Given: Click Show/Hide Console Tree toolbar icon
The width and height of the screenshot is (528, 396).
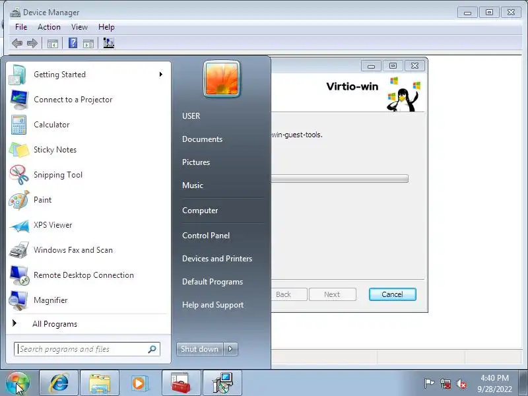Looking at the screenshot, I should click(53, 44).
